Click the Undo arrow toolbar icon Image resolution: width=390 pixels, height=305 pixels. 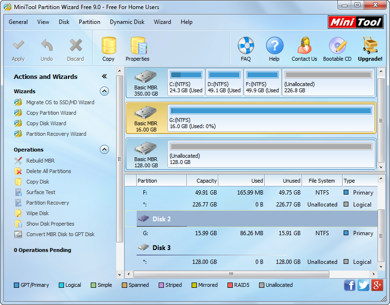tap(47, 45)
